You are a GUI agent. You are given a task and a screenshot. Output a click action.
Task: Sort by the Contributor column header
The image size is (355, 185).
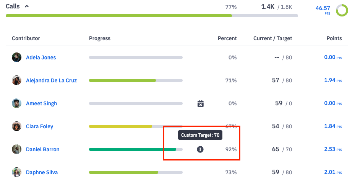click(x=26, y=38)
